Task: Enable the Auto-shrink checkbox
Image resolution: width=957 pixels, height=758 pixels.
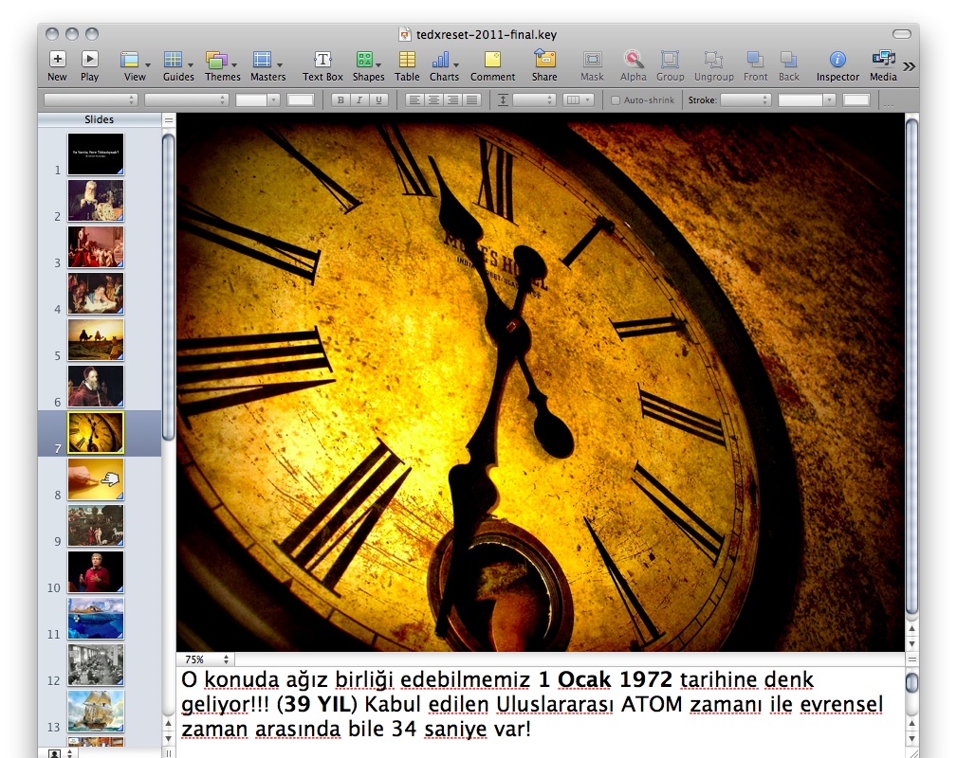Action: click(x=616, y=100)
